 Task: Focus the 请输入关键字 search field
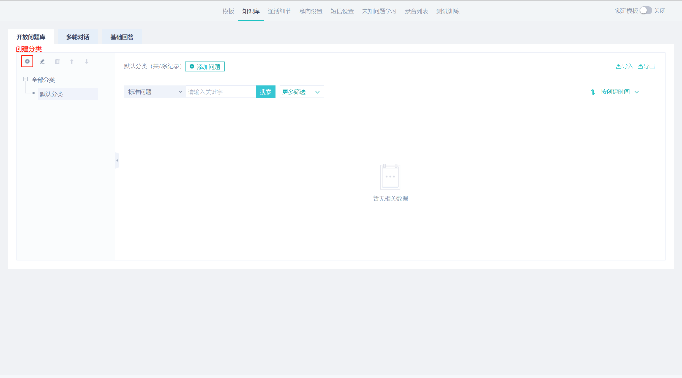pos(221,92)
